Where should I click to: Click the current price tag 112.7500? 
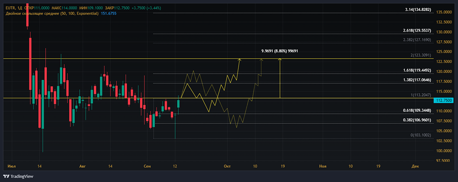click(443, 100)
